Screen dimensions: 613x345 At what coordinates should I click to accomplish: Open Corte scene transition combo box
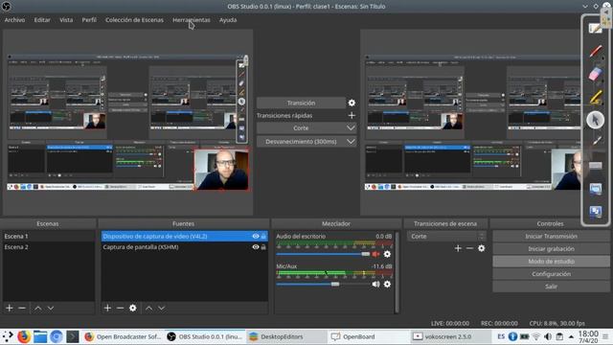pos(445,237)
